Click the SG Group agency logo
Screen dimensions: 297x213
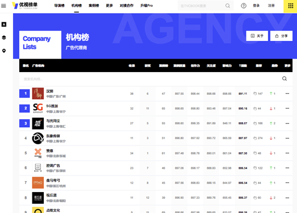coord(38,108)
